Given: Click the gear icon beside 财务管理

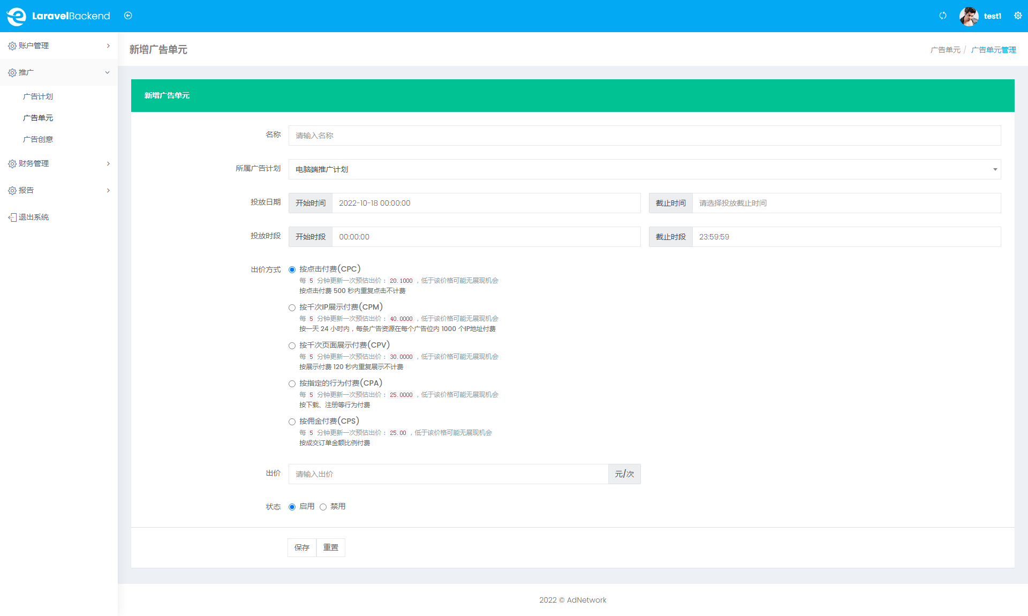Looking at the screenshot, I should tap(12, 164).
